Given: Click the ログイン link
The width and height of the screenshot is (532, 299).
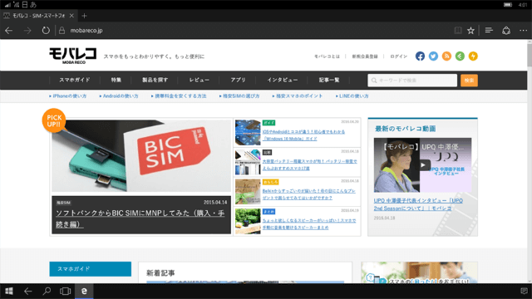Looking at the screenshot, I should [398, 56].
